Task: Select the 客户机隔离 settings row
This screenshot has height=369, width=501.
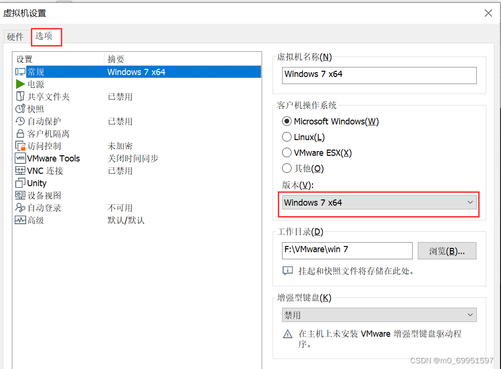Action: (138, 133)
